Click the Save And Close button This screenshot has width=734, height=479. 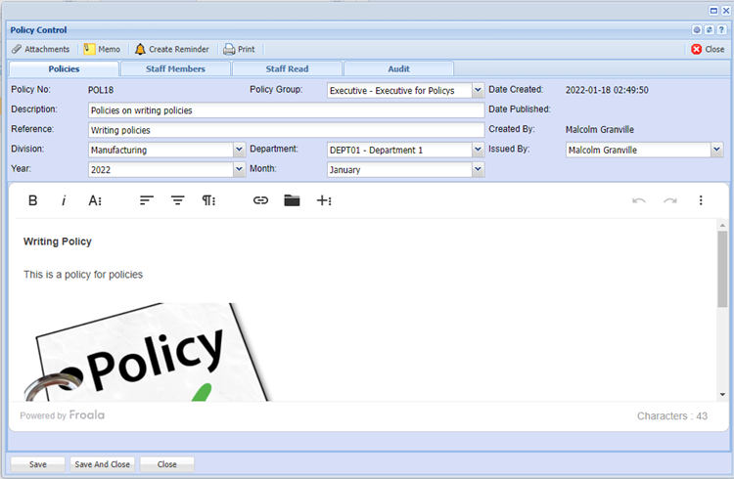[x=103, y=464]
